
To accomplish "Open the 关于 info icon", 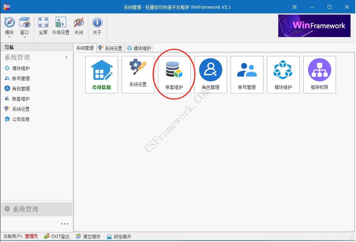I will click(x=97, y=25).
